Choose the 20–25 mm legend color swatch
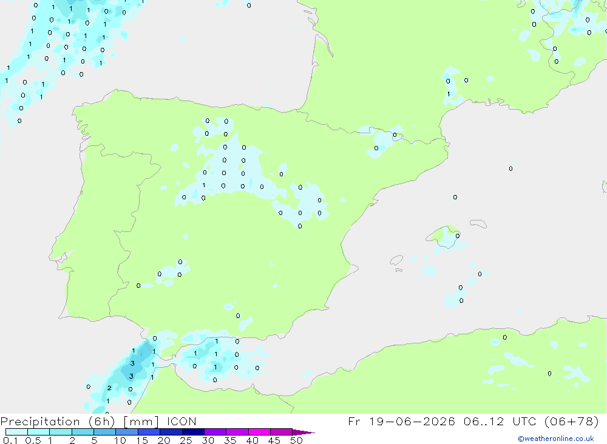This screenshot has height=444, width=607. tap(171, 432)
